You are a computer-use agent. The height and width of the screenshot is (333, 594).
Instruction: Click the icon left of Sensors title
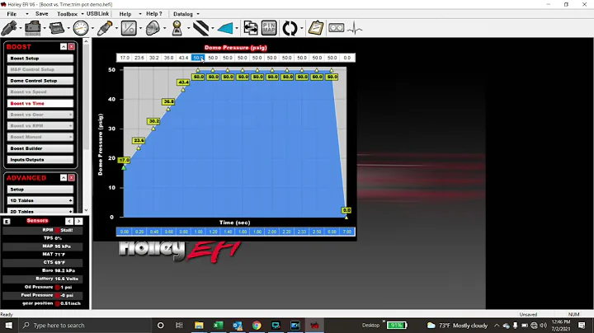[x=7, y=222]
